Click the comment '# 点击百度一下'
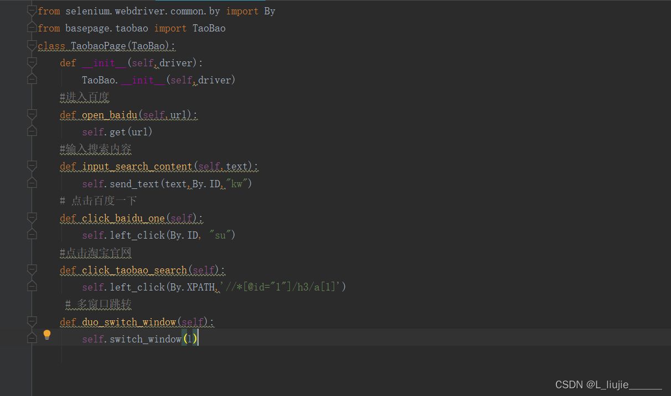The image size is (671, 396). point(98,200)
